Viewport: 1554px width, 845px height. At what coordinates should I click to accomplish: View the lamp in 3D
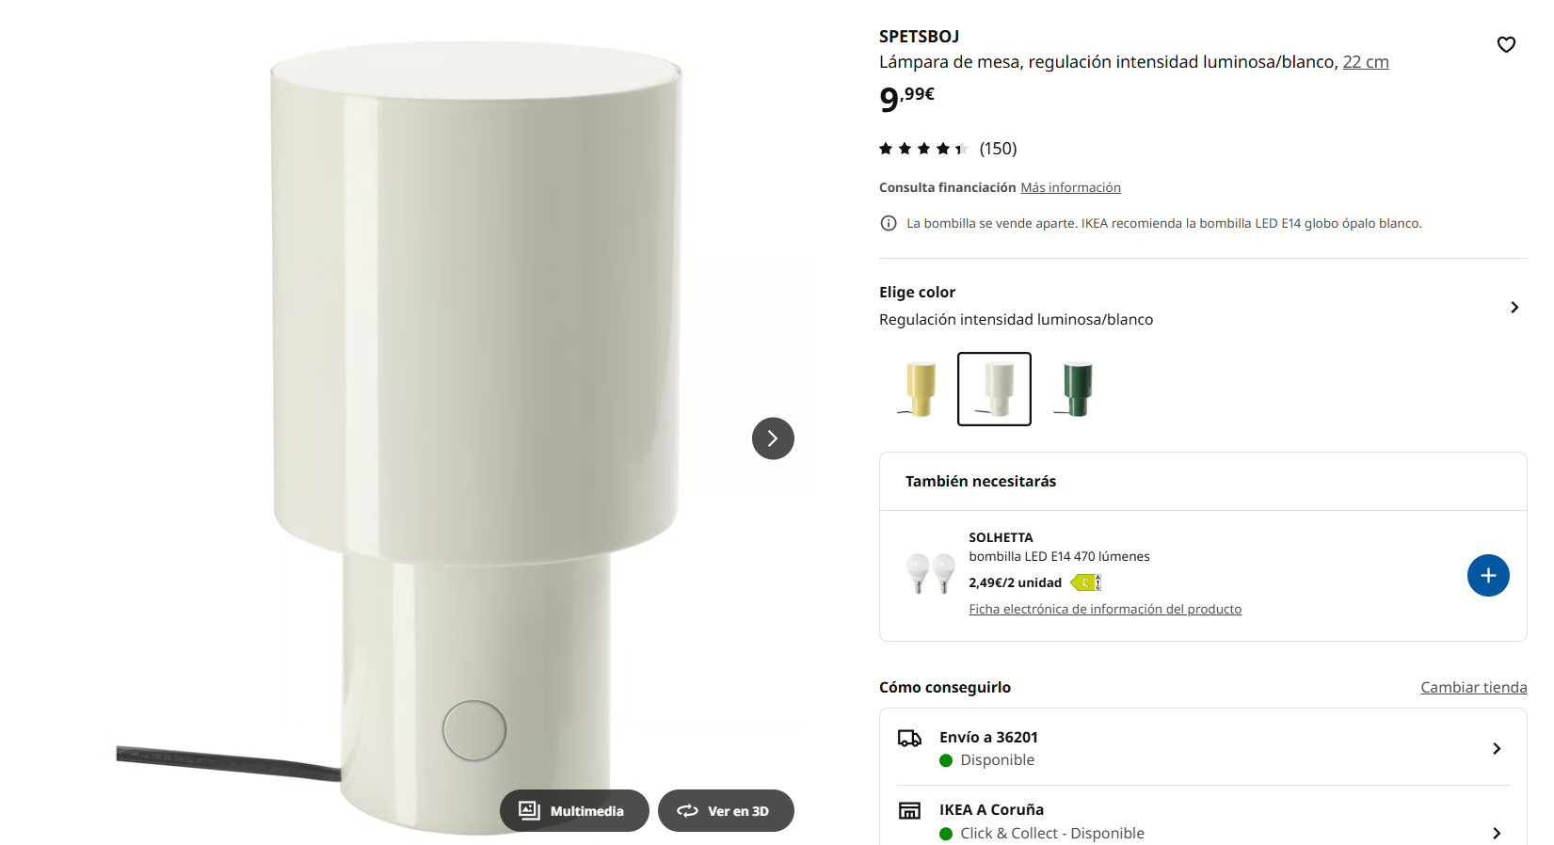tap(726, 811)
